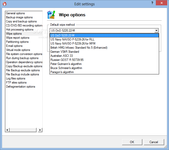The width and height of the screenshot is (169, 150).
Task: Go to Copy and backup options
Action: coord(24,21)
